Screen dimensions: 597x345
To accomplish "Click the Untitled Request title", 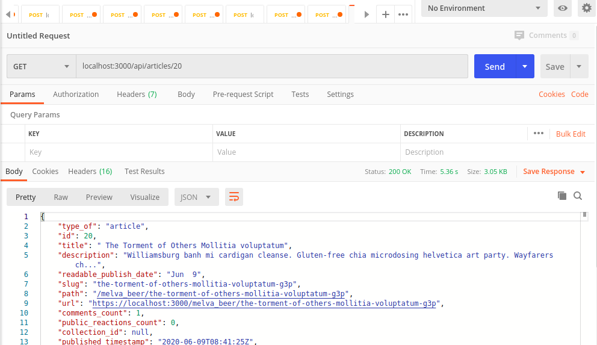I will pyautogui.click(x=39, y=36).
